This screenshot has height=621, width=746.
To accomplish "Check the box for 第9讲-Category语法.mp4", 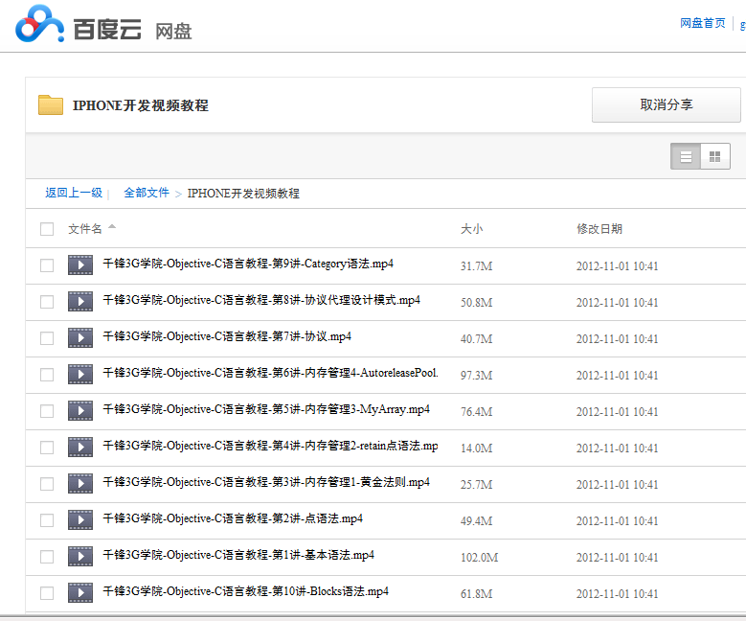I will [47, 265].
